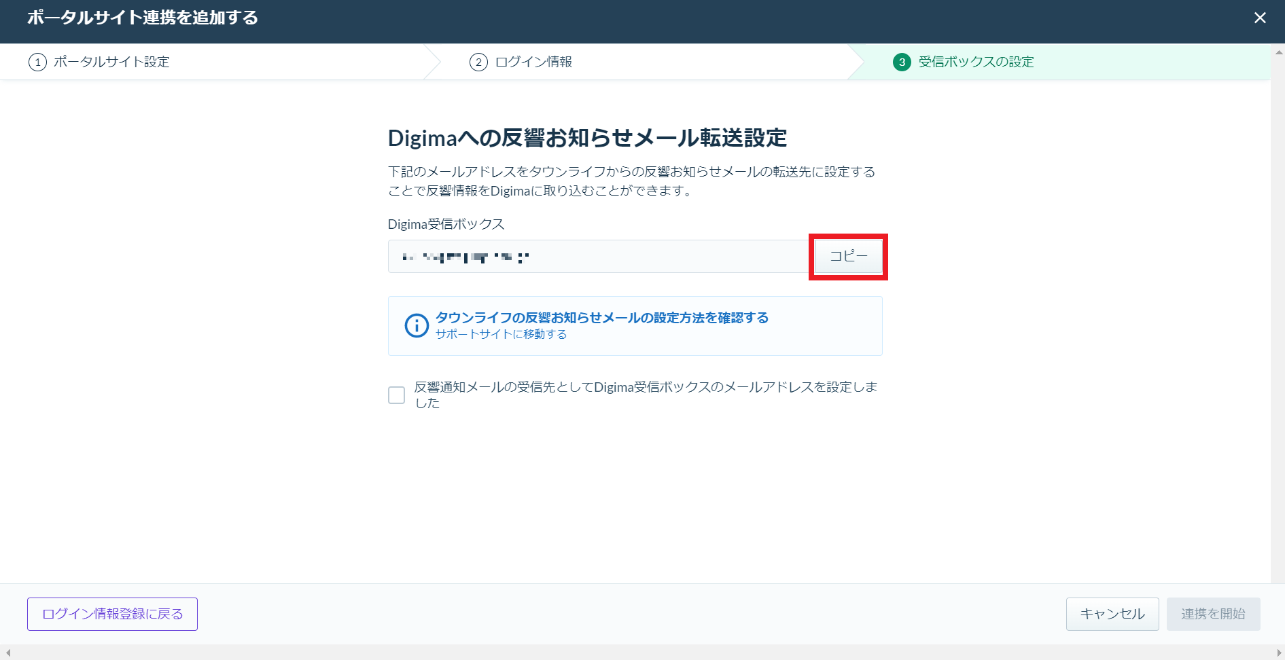Cancel with the キャンセル button

pyautogui.click(x=1112, y=614)
